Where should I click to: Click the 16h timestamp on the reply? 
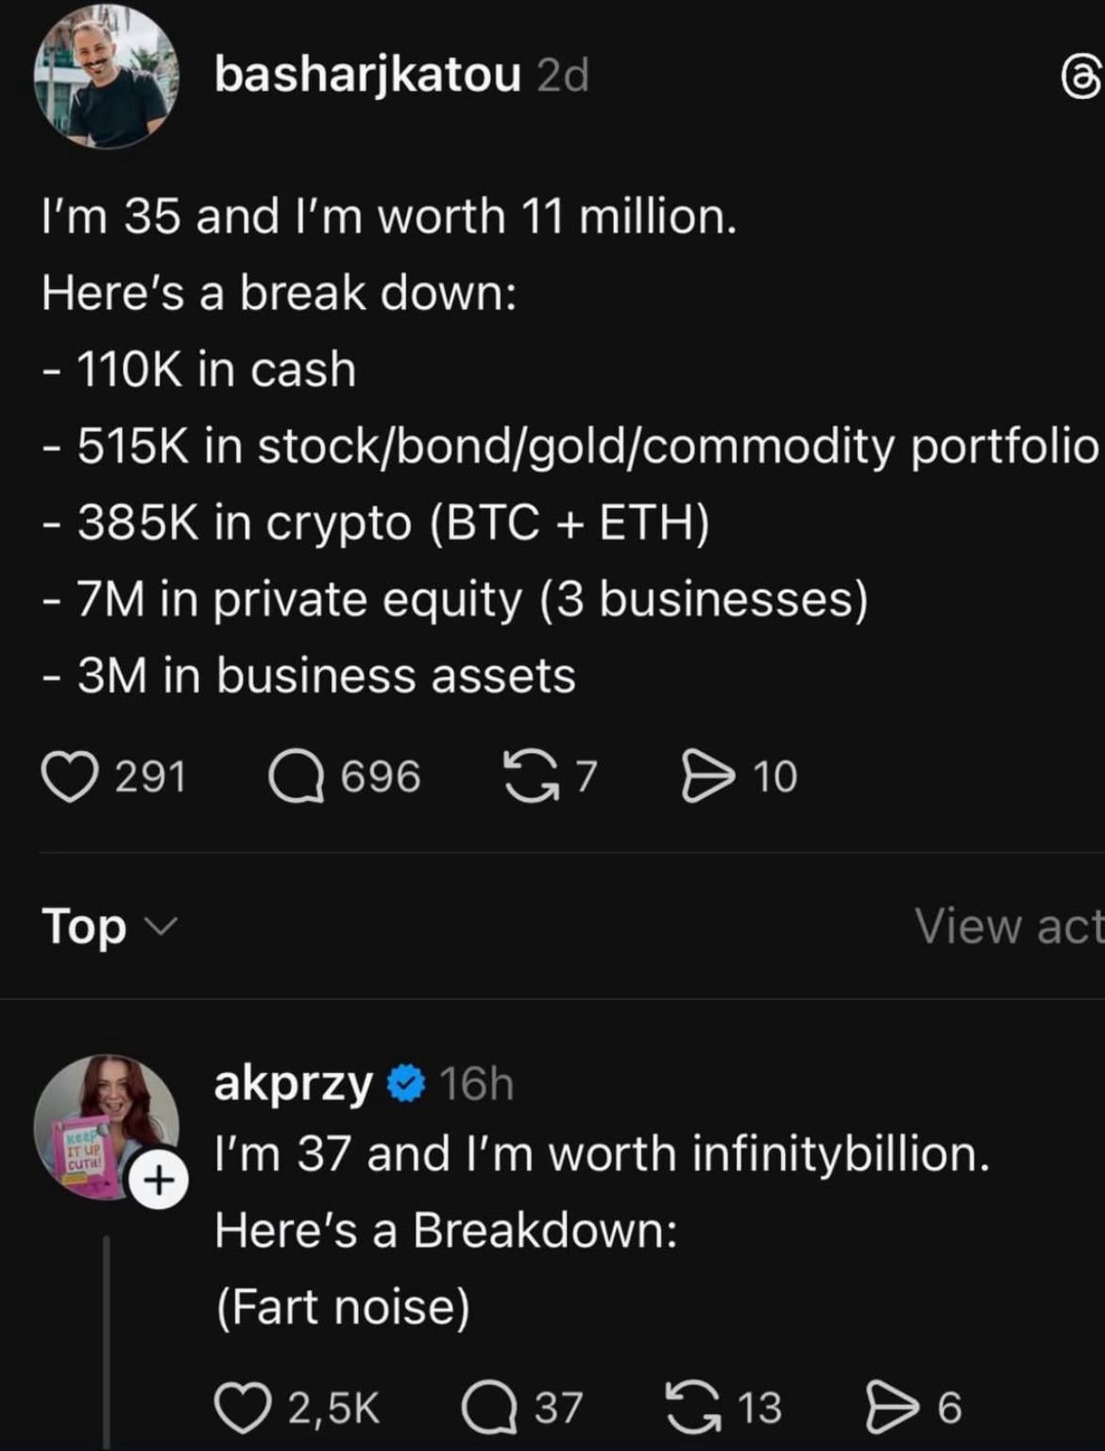point(477,1084)
